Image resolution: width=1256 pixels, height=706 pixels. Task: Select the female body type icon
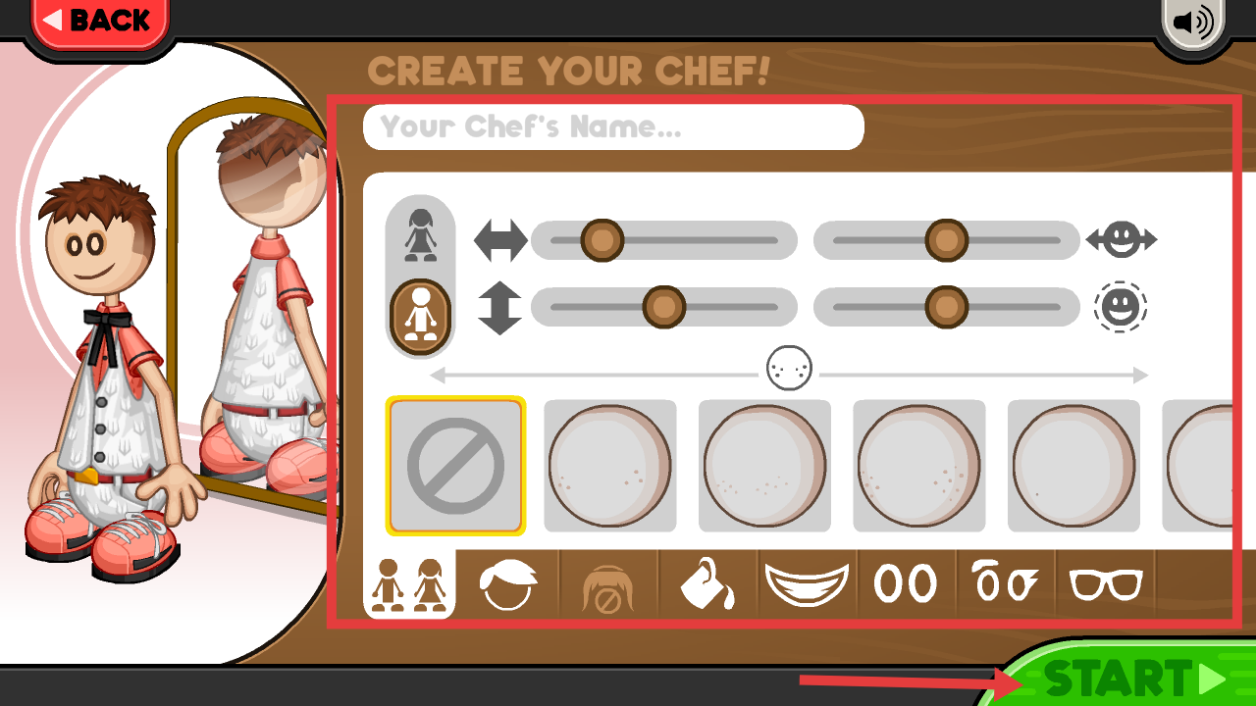pyautogui.click(x=421, y=234)
